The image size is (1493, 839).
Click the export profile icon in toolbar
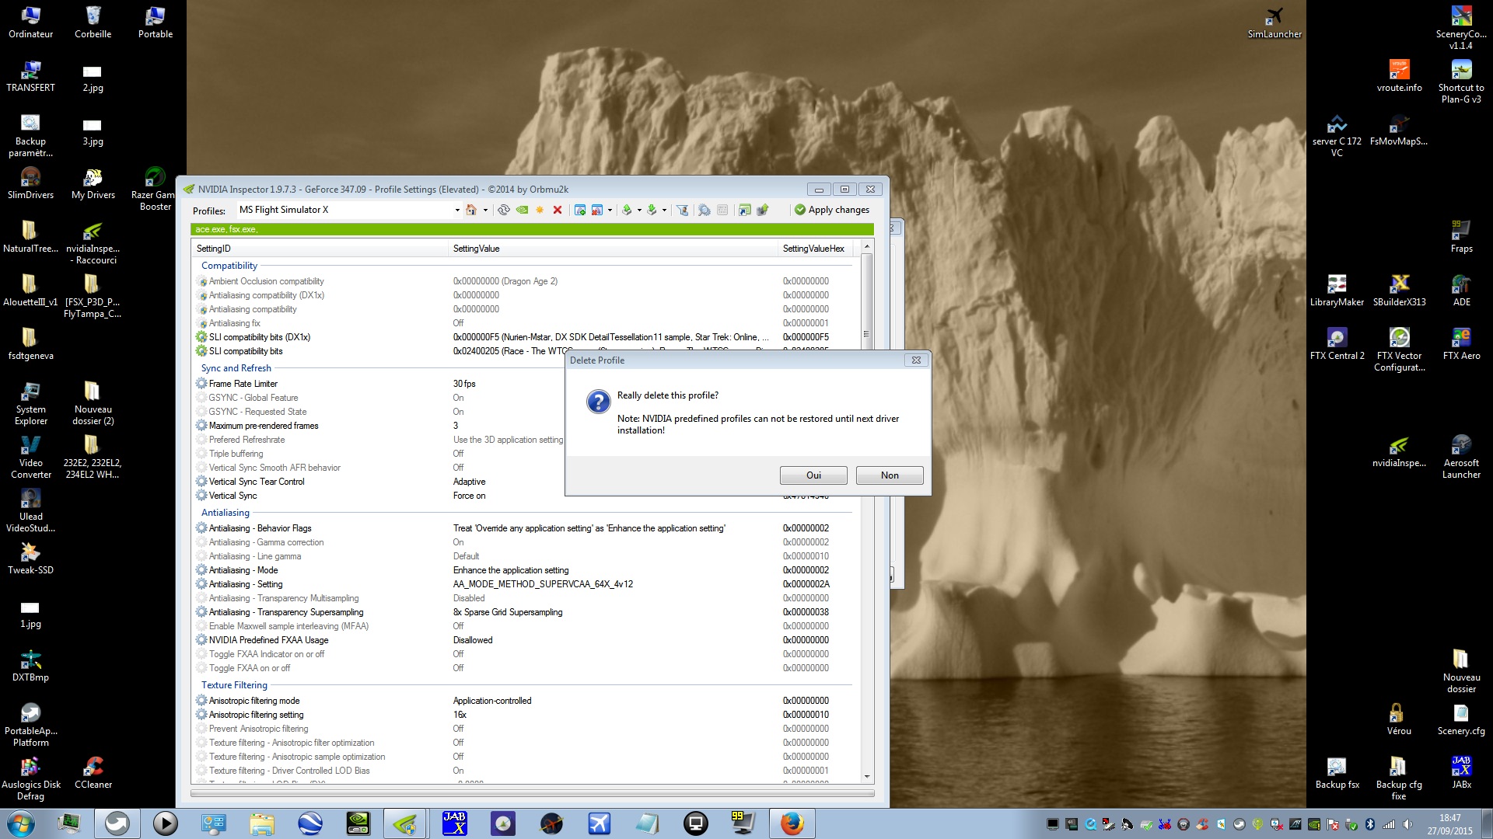coord(627,209)
